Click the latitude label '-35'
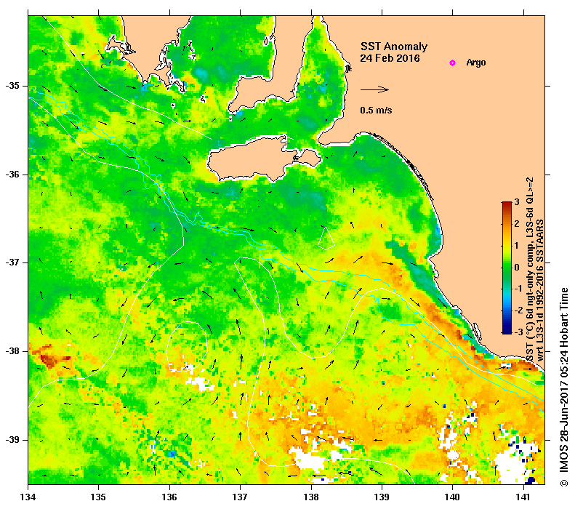Screen dimensions: 575x509 tap(12, 86)
